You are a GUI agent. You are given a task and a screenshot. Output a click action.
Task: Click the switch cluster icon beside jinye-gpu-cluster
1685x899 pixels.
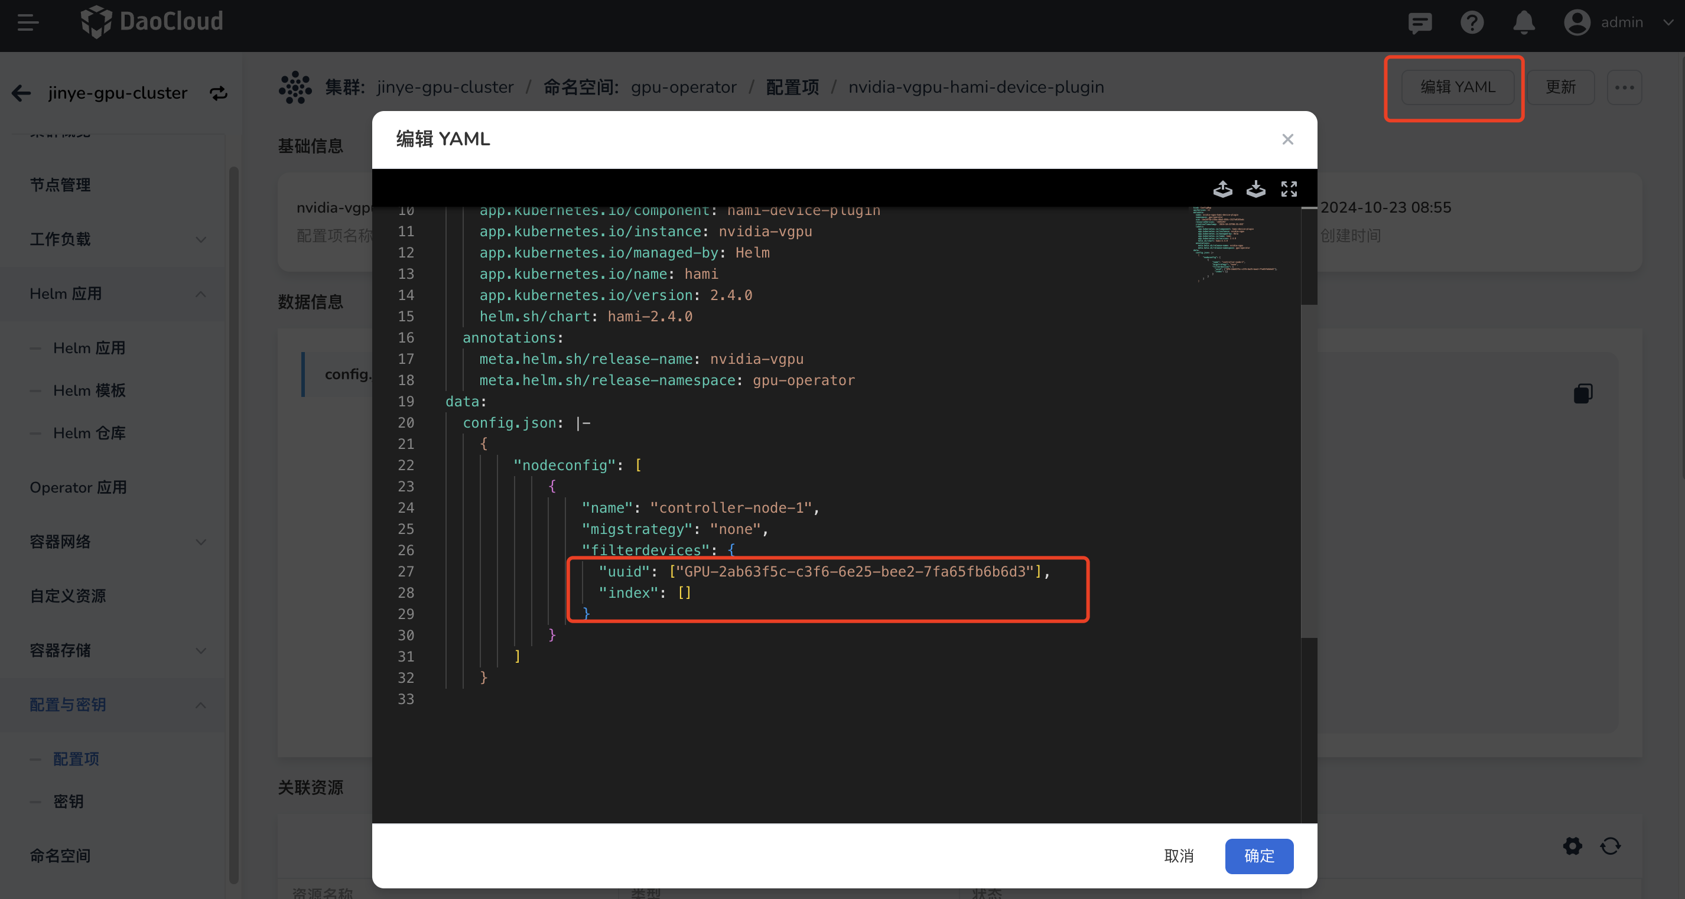(219, 93)
